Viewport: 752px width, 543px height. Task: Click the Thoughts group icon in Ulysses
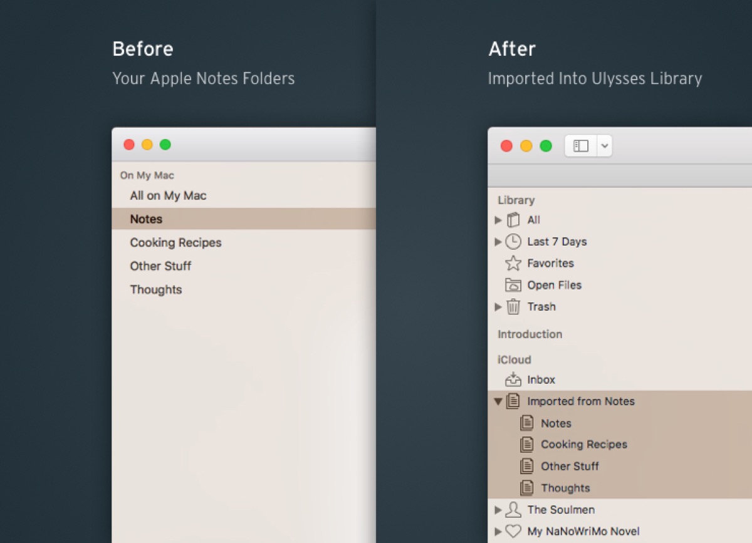pos(527,488)
